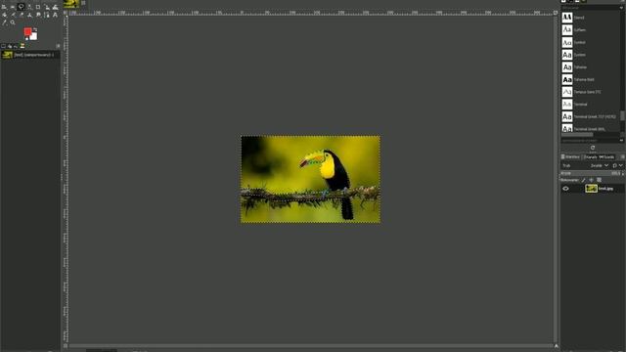Reset colors to default black and white
626x352 pixels.
[x=26, y=39]
